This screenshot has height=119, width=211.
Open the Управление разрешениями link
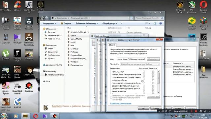121,103
